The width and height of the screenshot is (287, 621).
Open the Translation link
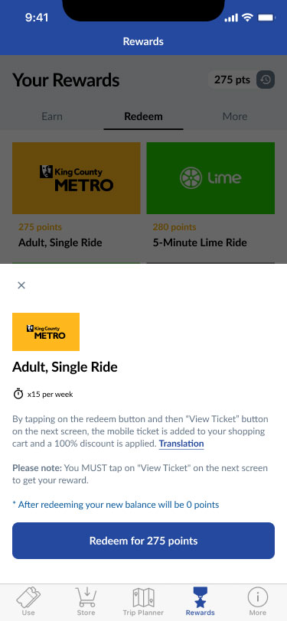point(181,444)
